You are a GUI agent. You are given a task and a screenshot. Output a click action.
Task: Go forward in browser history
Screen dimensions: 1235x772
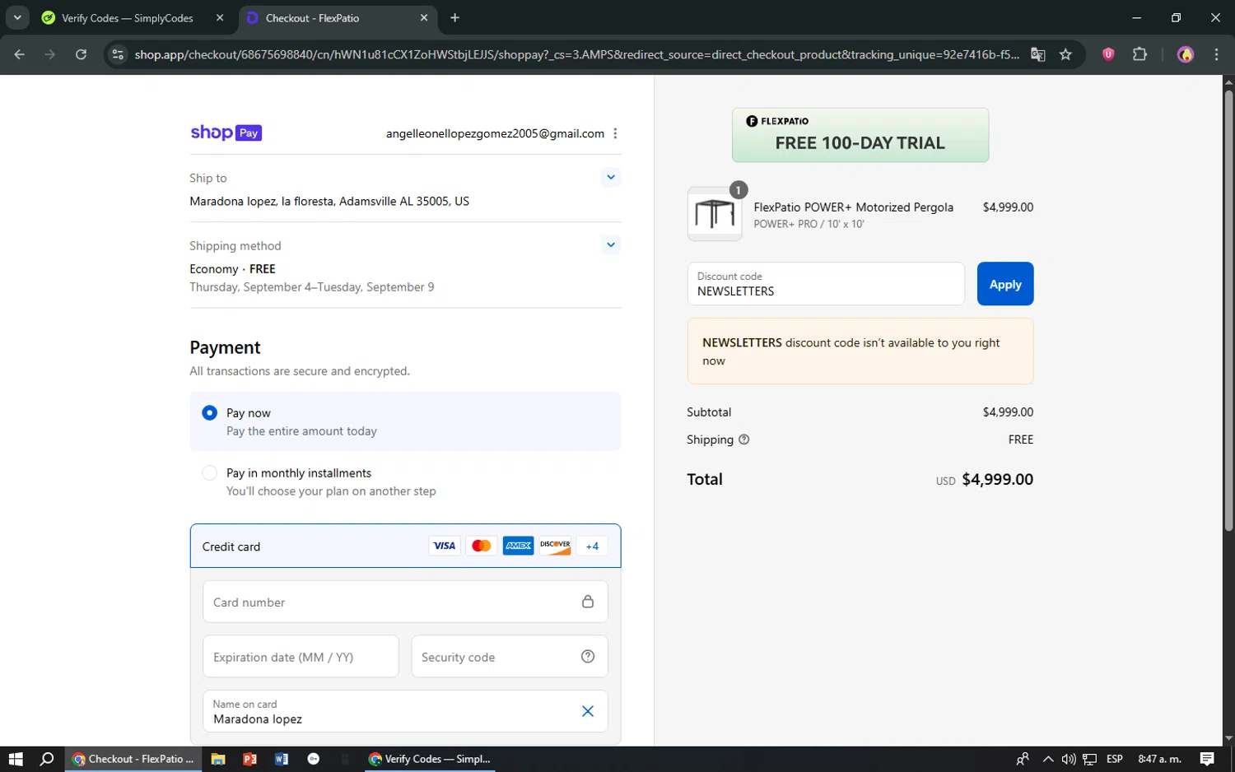tap(50, 54)
